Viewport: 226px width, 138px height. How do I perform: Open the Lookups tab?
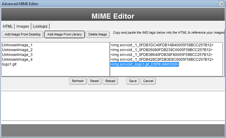(x=40, y=26)
